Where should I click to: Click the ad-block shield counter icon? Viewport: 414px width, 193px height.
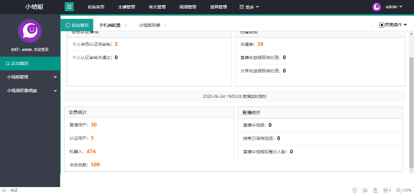(x=387, y=190)
